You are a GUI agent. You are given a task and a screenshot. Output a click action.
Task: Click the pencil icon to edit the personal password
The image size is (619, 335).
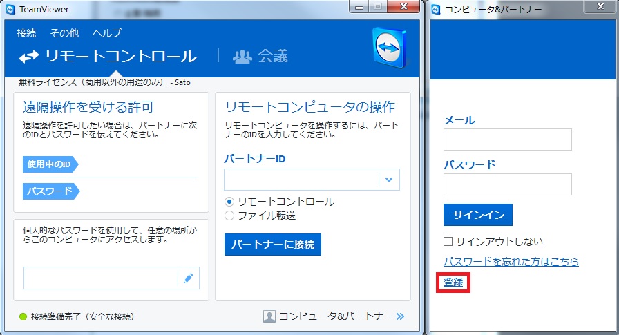point(189,278)
